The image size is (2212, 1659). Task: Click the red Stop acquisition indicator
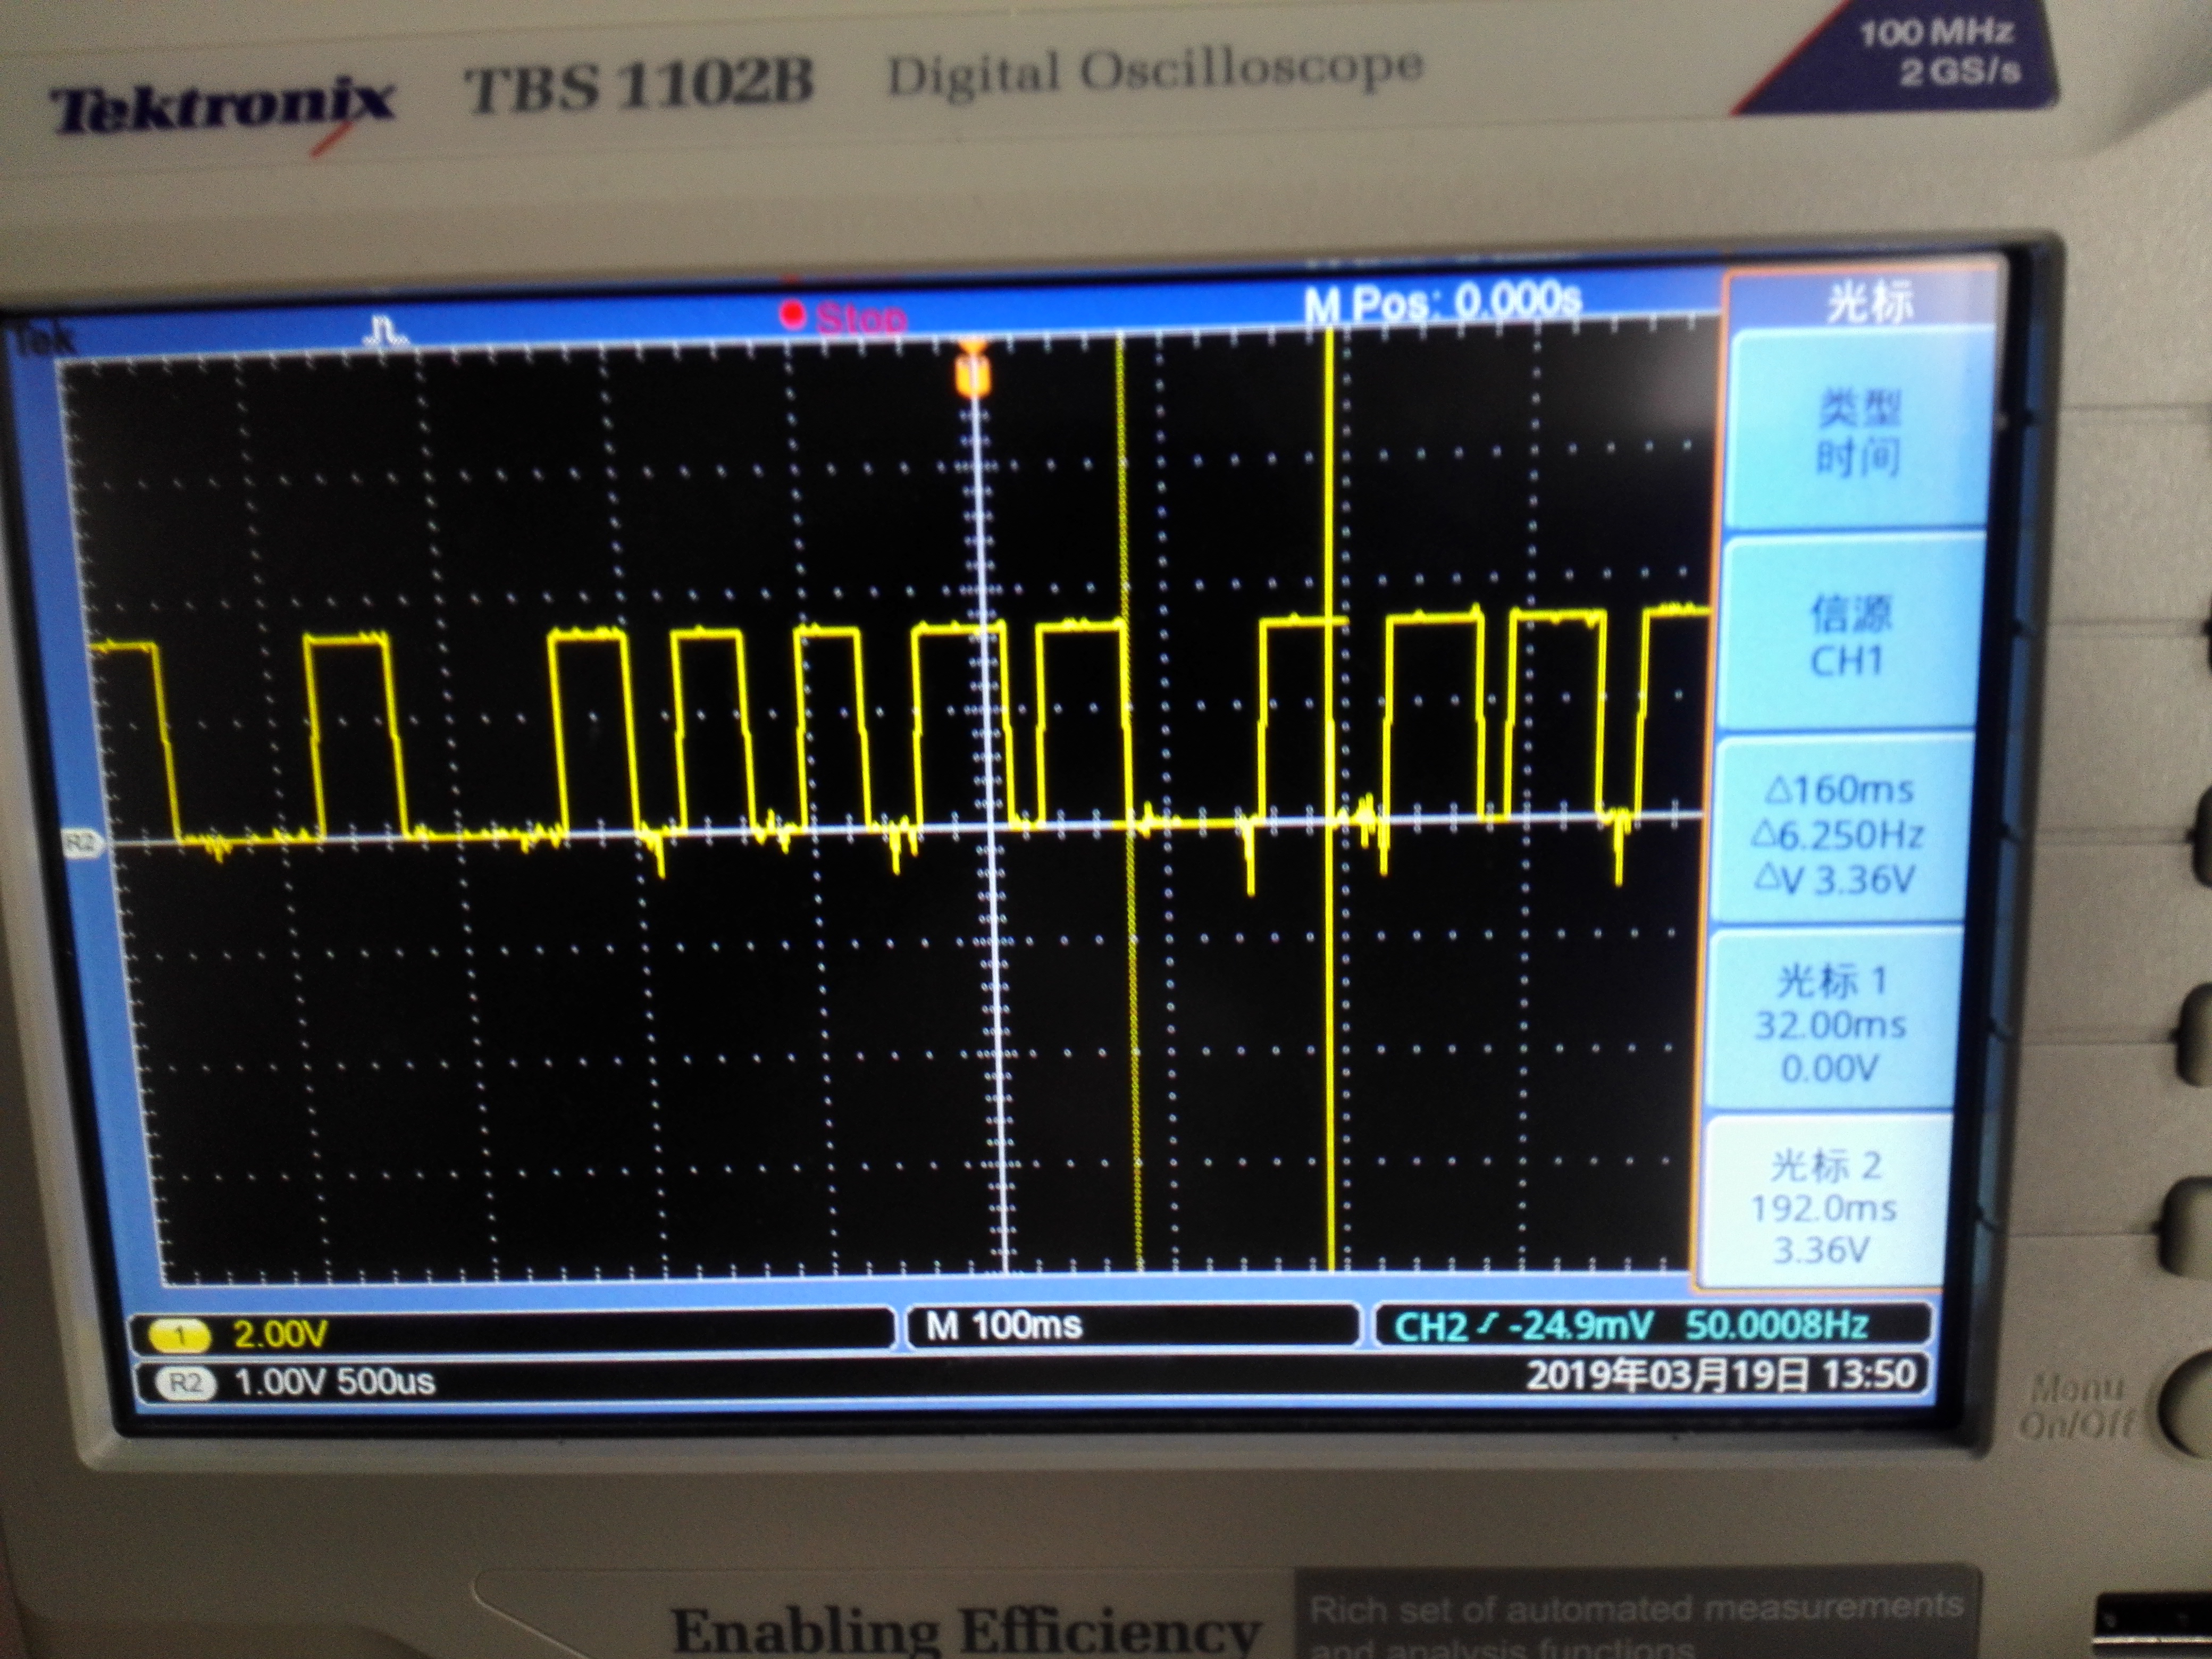845,318
